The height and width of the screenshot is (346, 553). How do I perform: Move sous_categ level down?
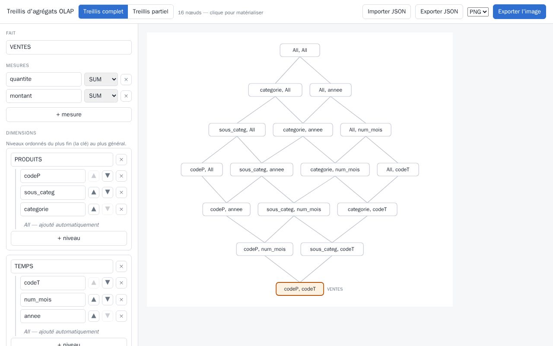[108, 192]
